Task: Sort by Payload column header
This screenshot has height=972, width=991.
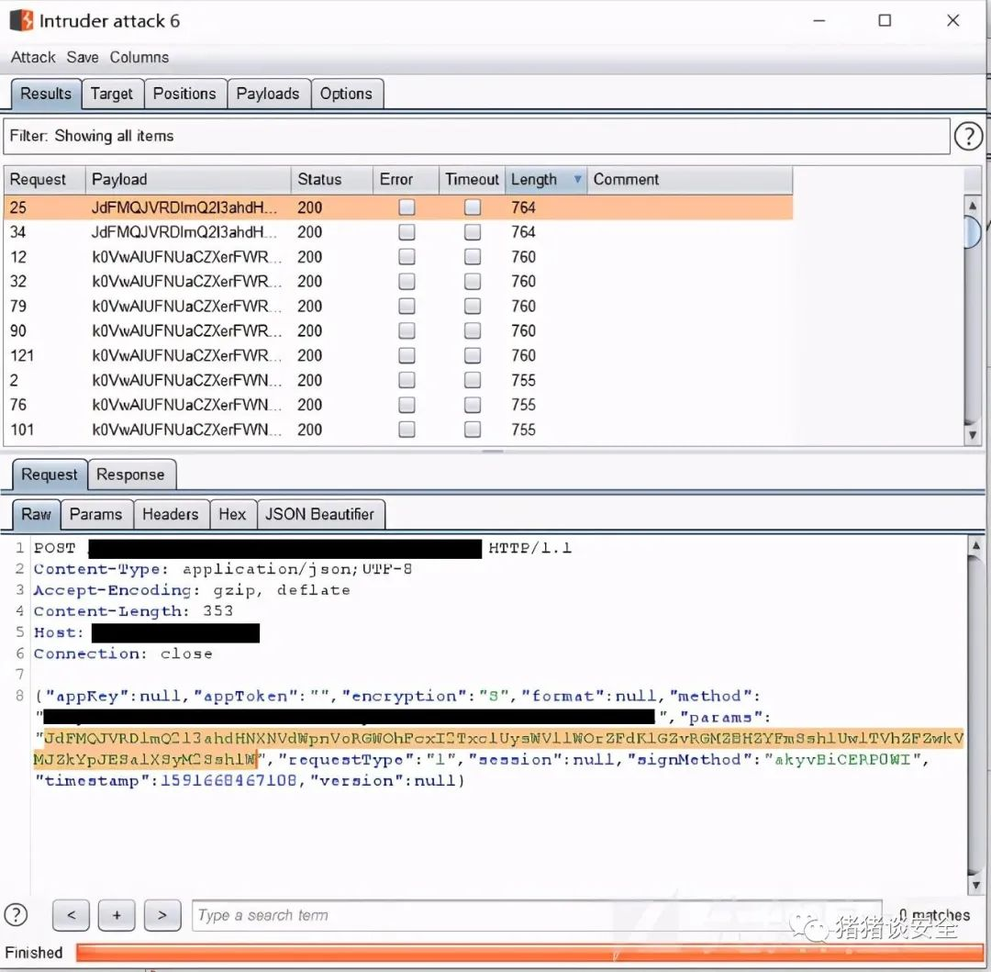Action: [188, 180]
